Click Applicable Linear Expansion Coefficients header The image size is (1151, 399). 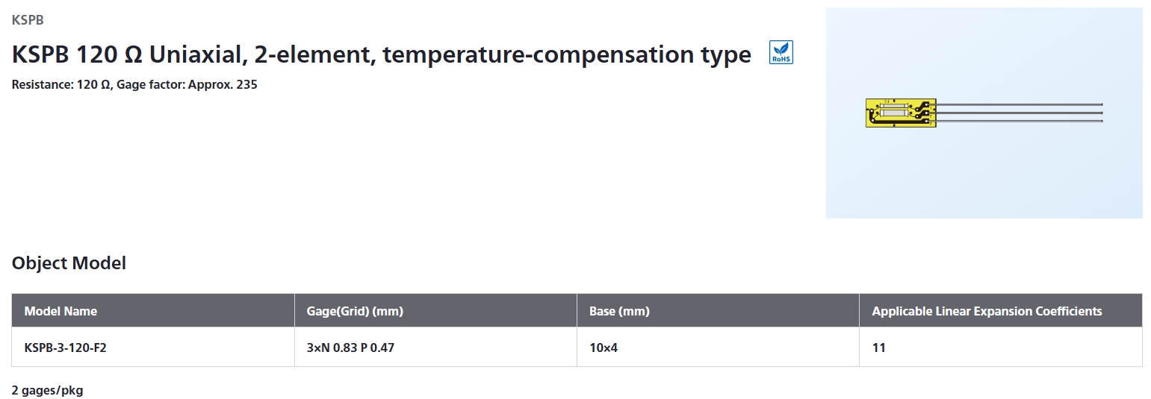coord(1000,311)
